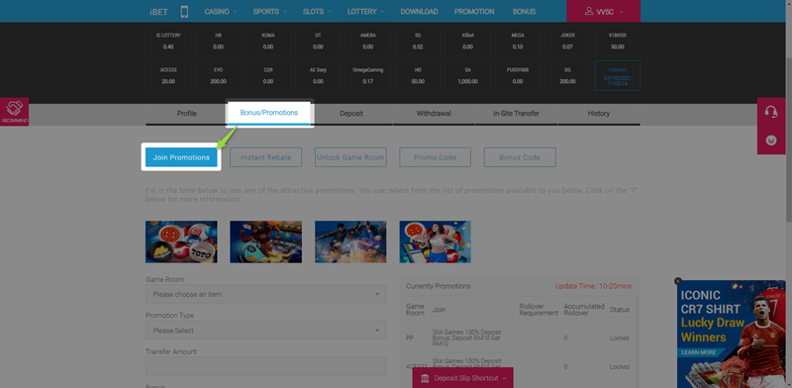Select the Allbet wallet cell
Image resolution: width=792 pixels, height=388 pixels.
pos(467,41)
